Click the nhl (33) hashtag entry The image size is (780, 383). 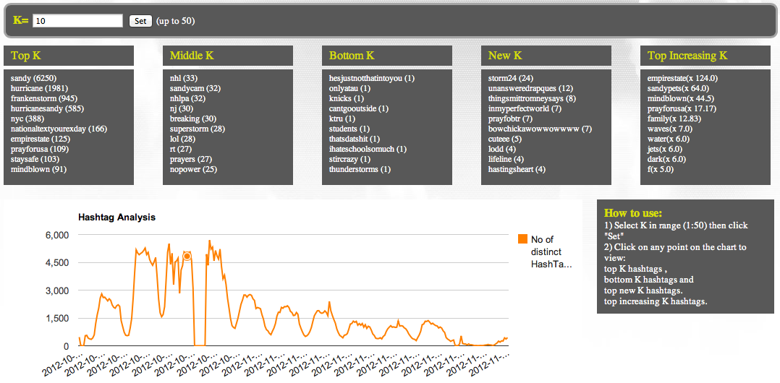coord(184,78)
